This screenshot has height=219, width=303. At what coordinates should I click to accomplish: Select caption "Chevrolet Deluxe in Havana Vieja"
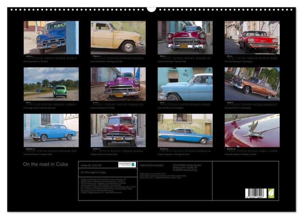(38, 154)
